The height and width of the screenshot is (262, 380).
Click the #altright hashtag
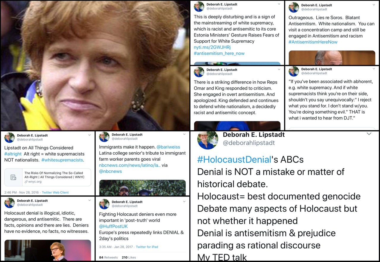pos(13,154)
